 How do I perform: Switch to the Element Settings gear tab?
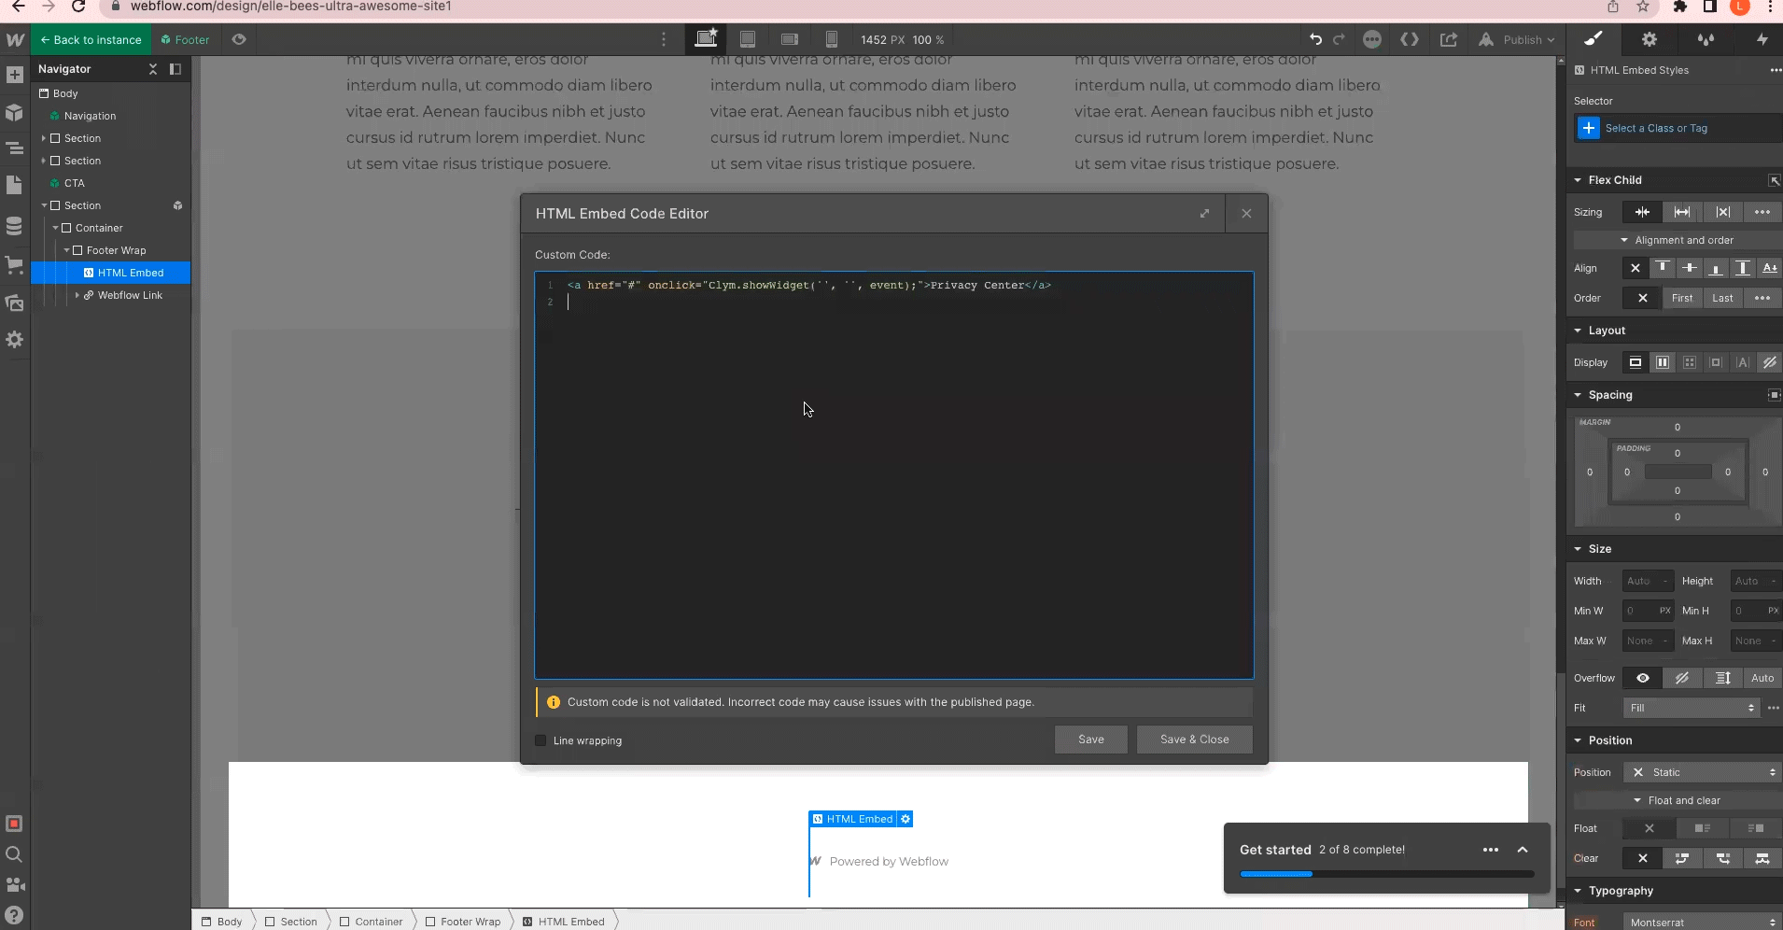point(1650,39)
